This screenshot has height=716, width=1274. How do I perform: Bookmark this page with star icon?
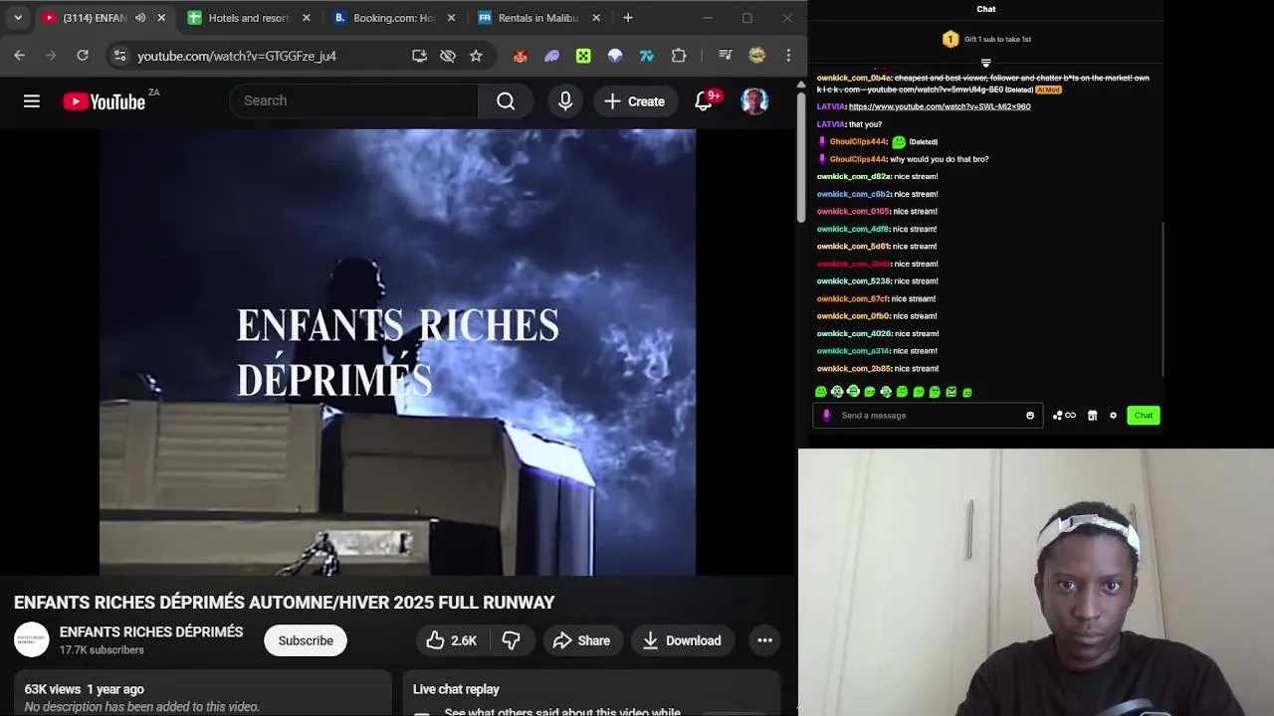point(476,56)
